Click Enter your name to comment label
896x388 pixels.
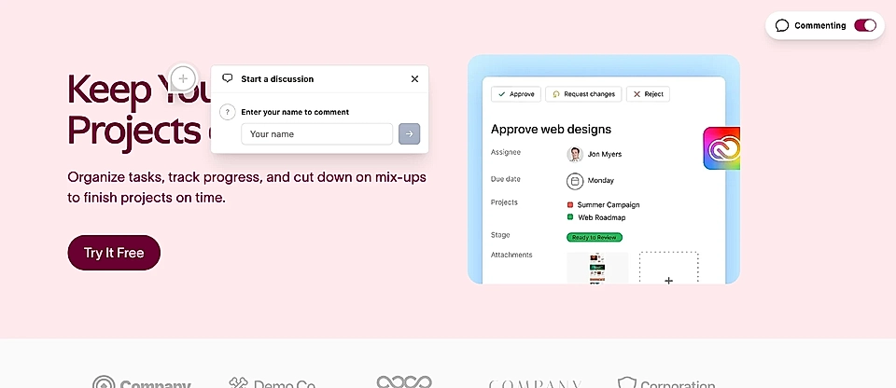click(x=295, y=112)
